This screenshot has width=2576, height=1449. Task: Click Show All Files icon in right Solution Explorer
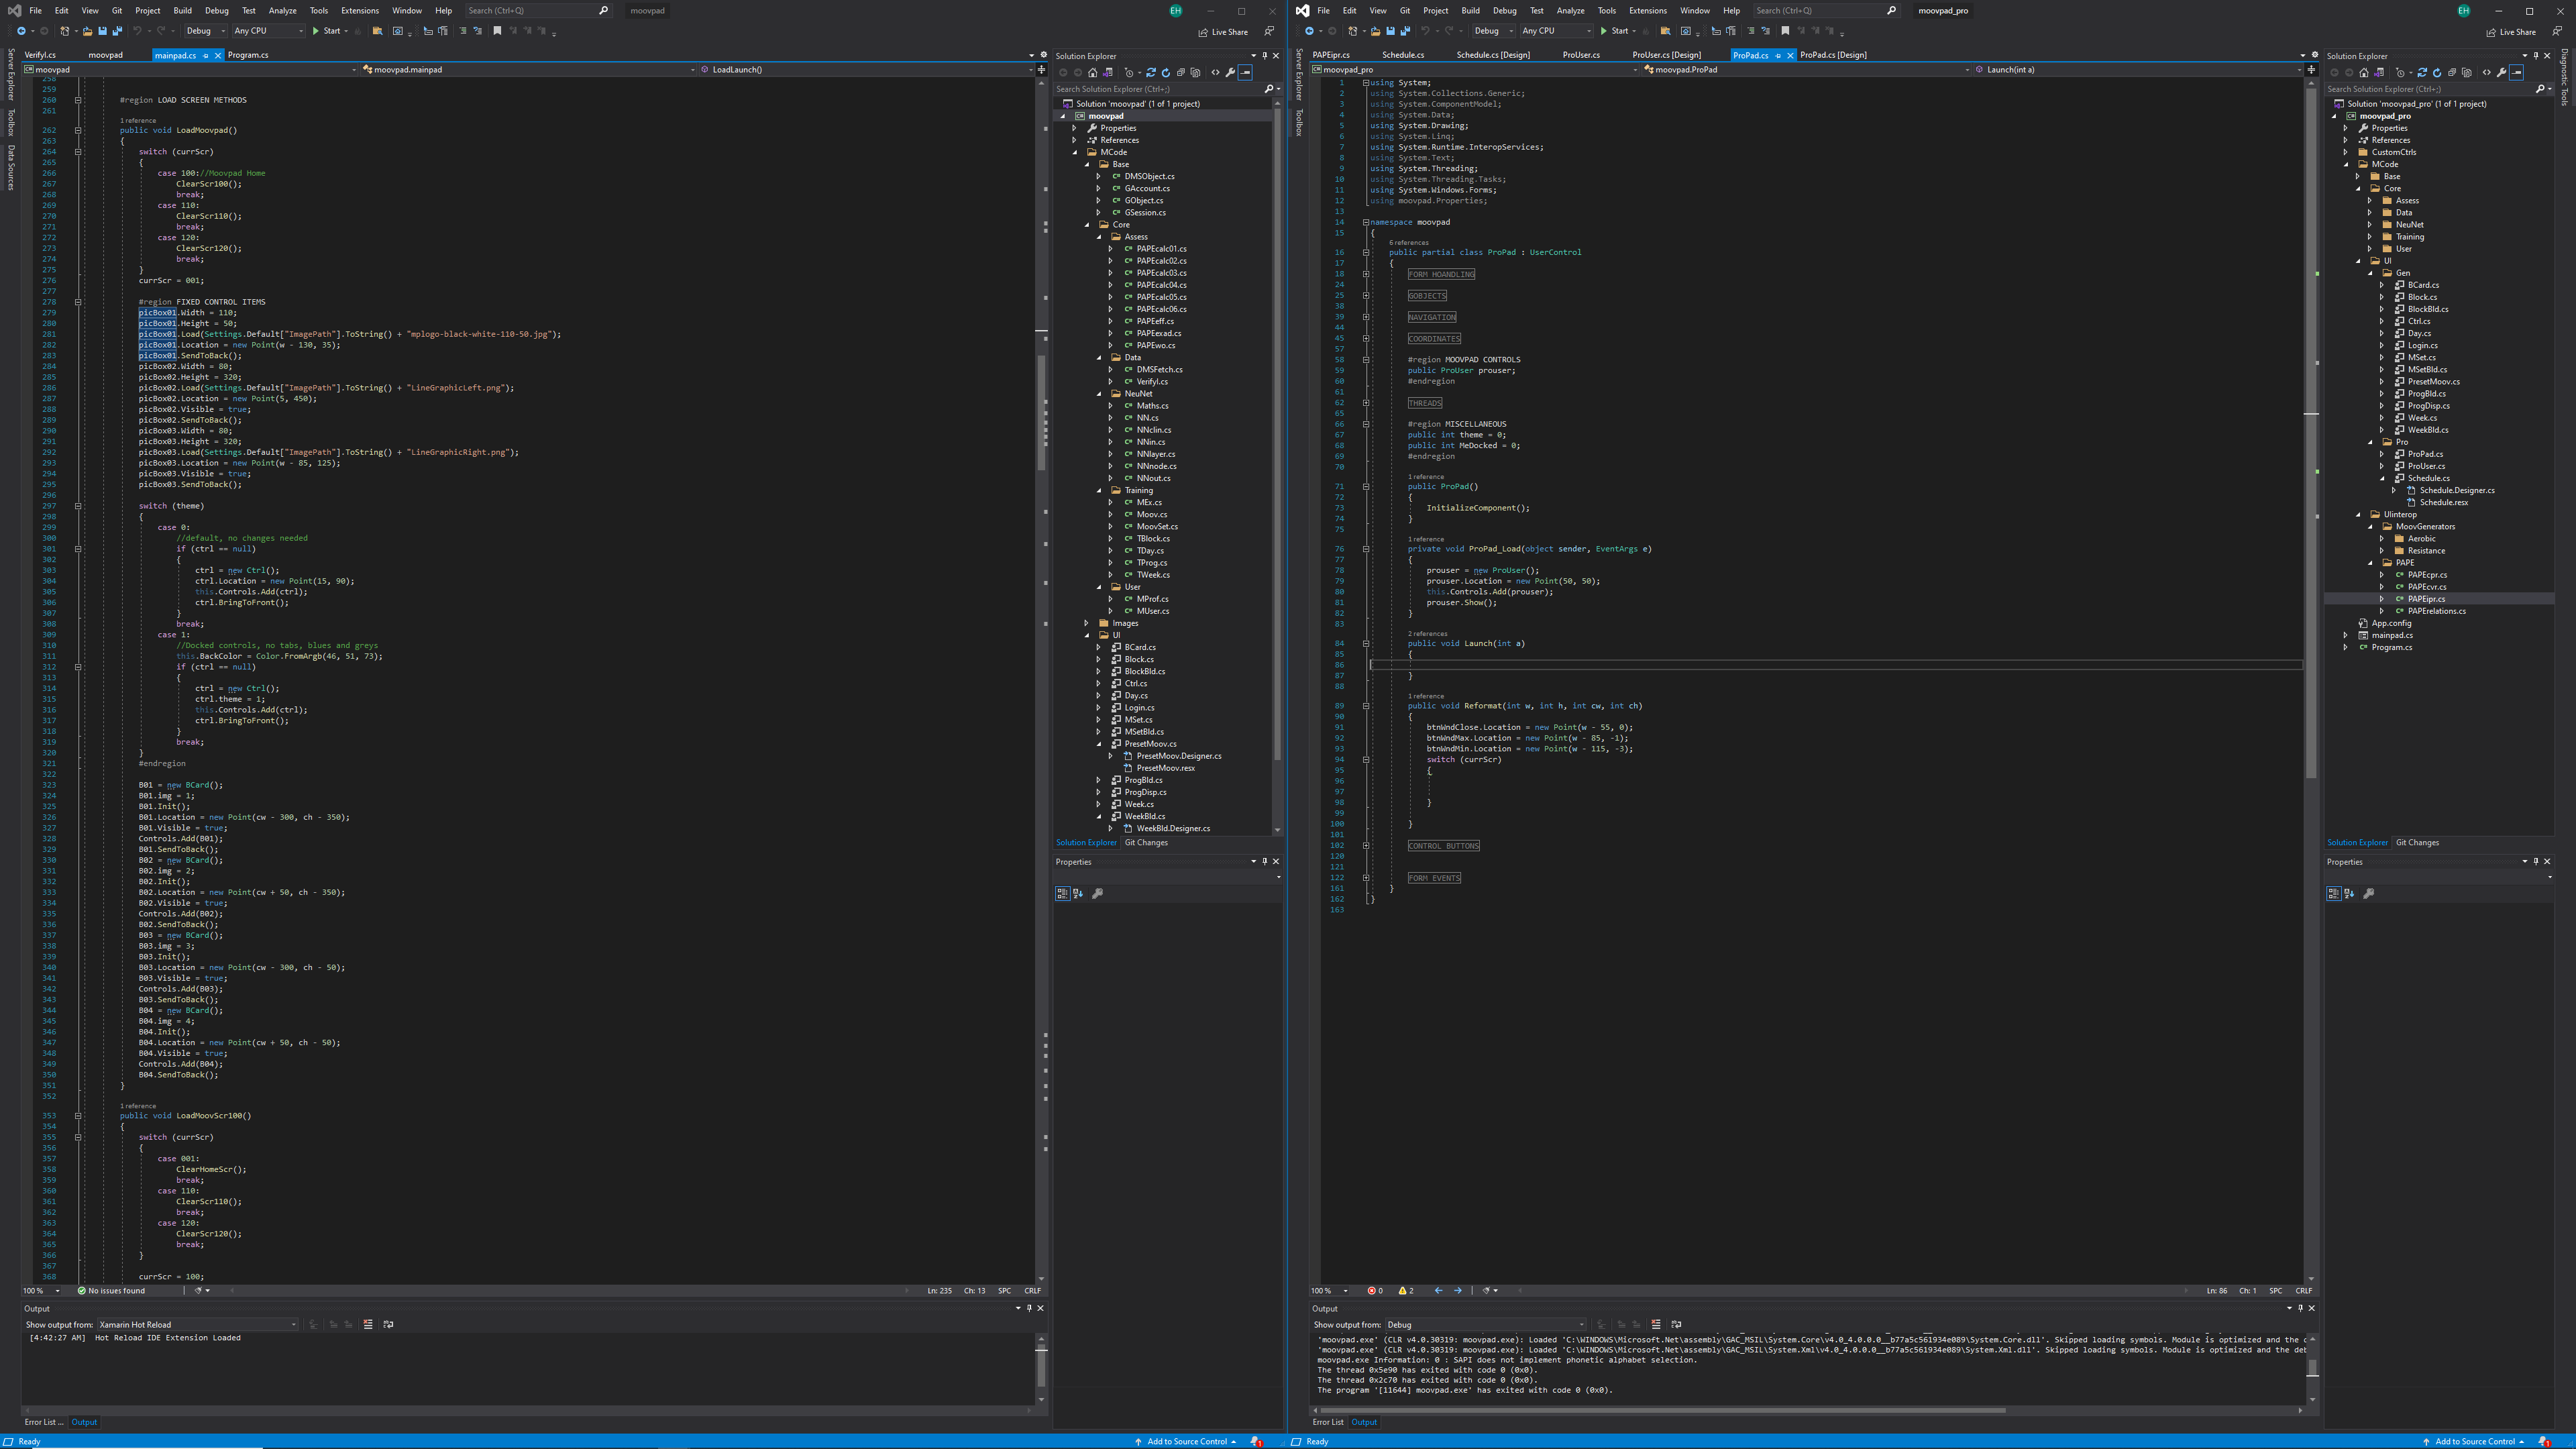(2467, 73)
